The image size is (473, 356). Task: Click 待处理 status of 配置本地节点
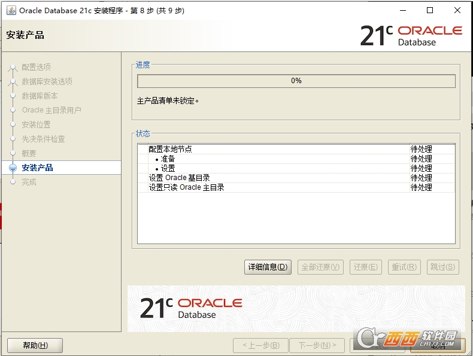421,149
